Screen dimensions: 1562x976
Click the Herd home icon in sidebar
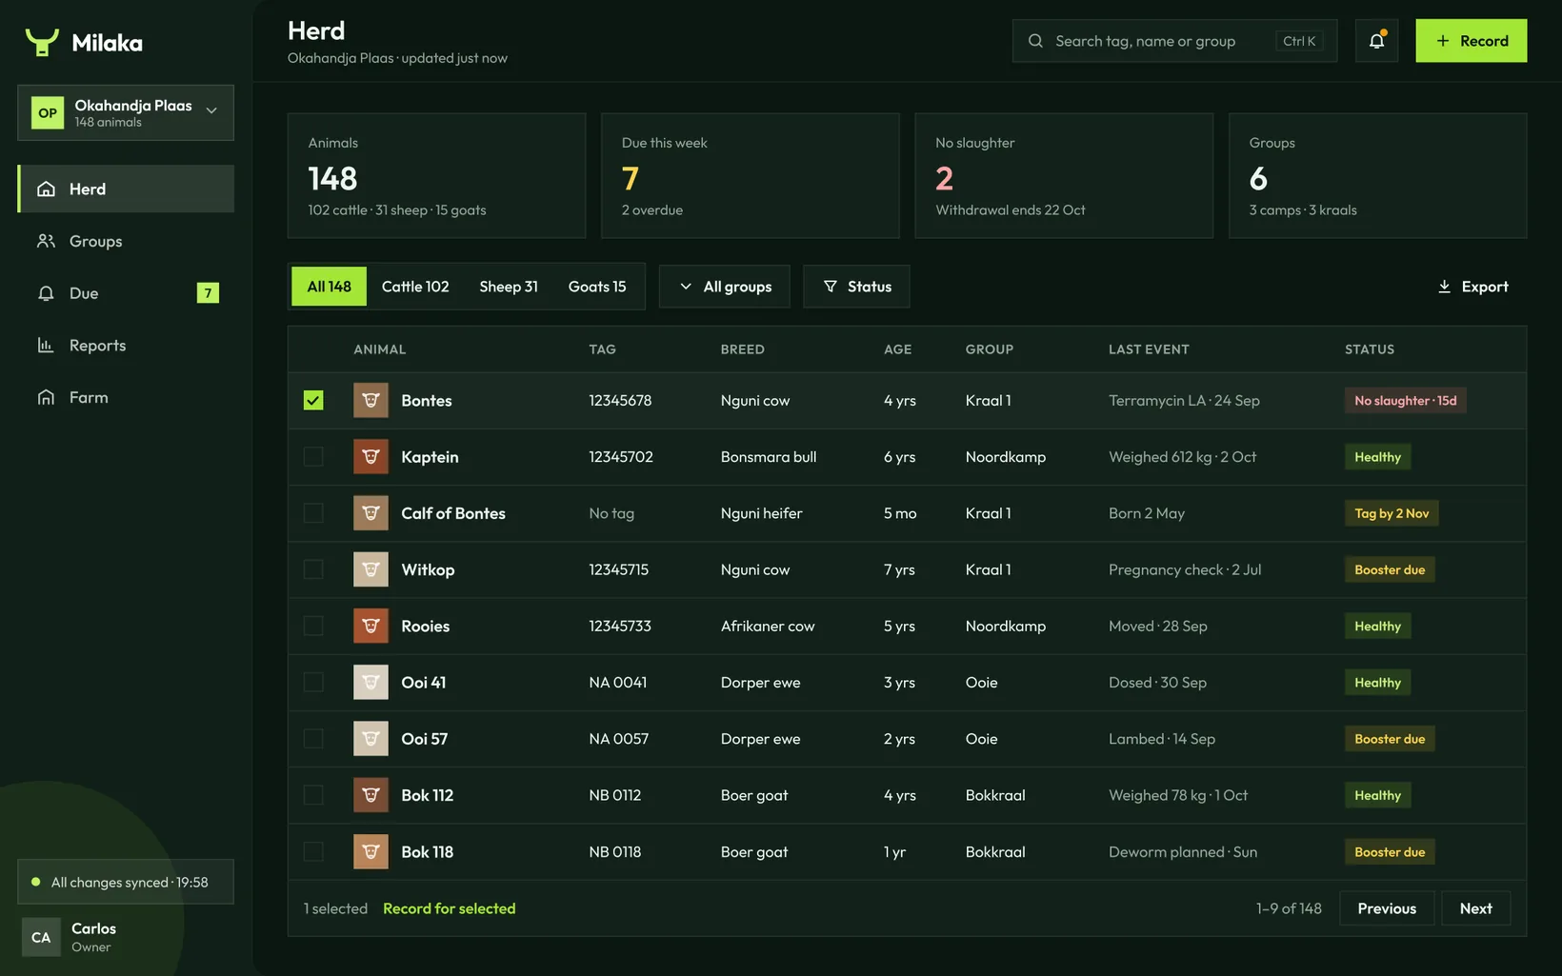click(46, 189)
